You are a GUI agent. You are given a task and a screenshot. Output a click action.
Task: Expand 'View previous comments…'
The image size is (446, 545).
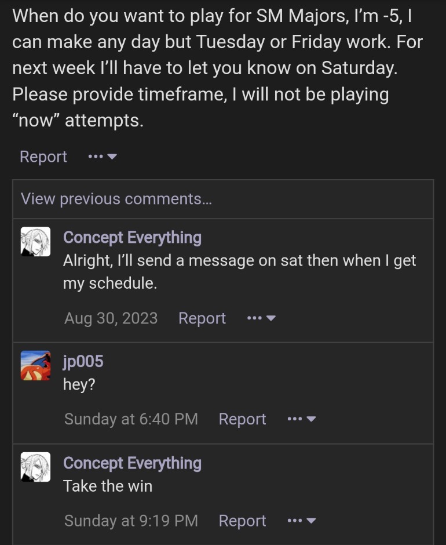pos(116,199)
